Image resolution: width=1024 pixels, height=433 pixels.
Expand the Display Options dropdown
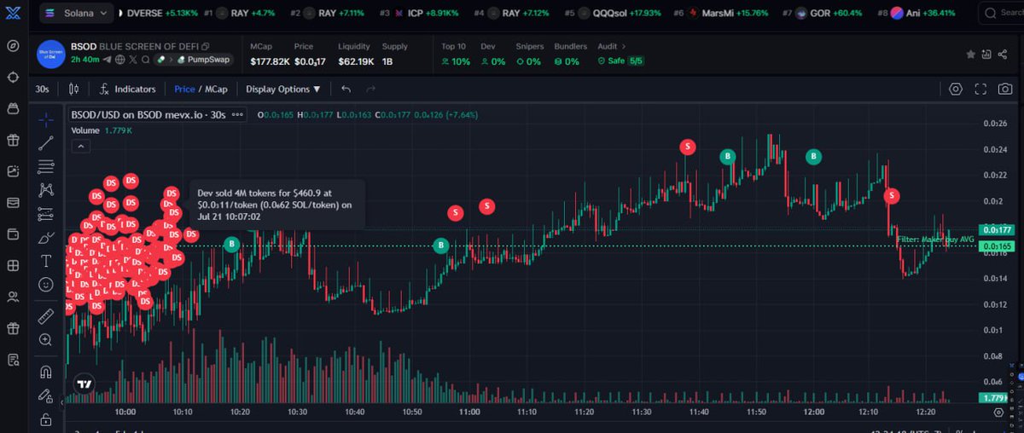pos(283,89)
